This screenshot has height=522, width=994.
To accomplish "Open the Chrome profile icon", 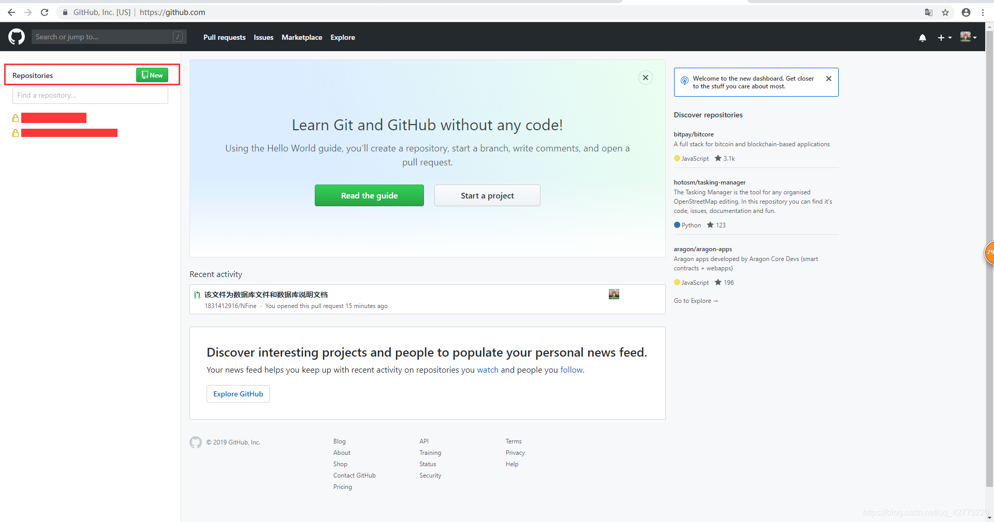I will [966, 12].
